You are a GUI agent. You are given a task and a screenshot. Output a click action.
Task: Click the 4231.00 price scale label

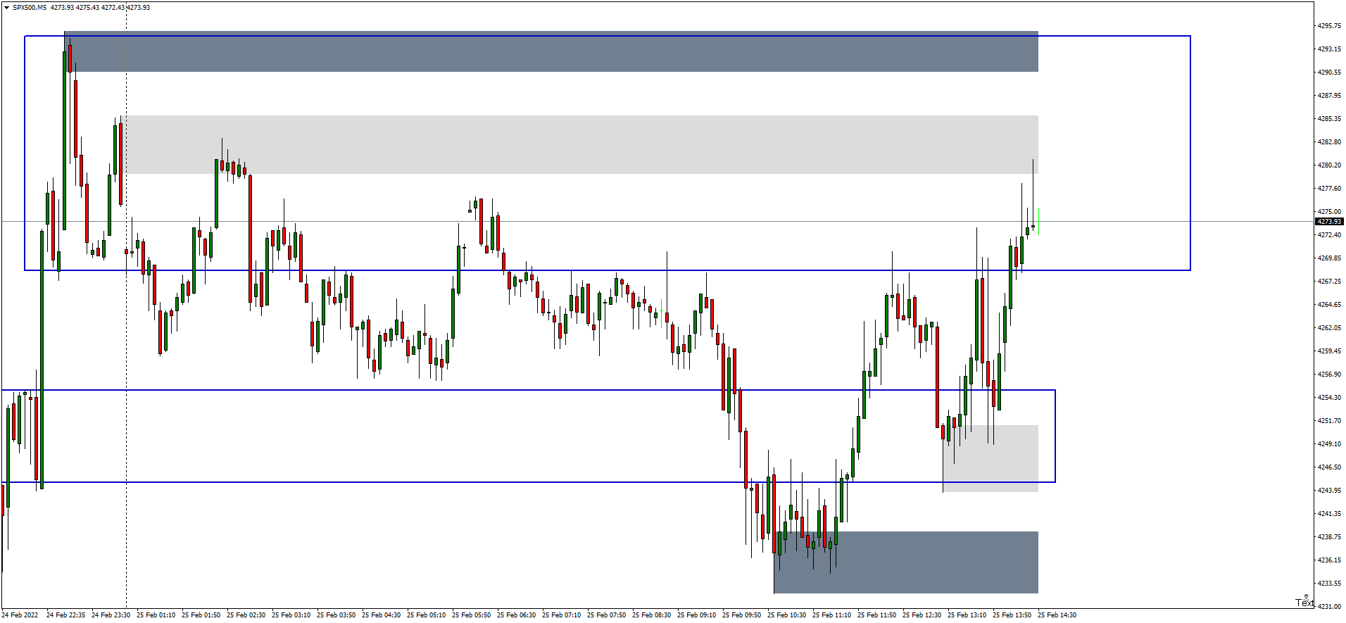click(1329, 606)
